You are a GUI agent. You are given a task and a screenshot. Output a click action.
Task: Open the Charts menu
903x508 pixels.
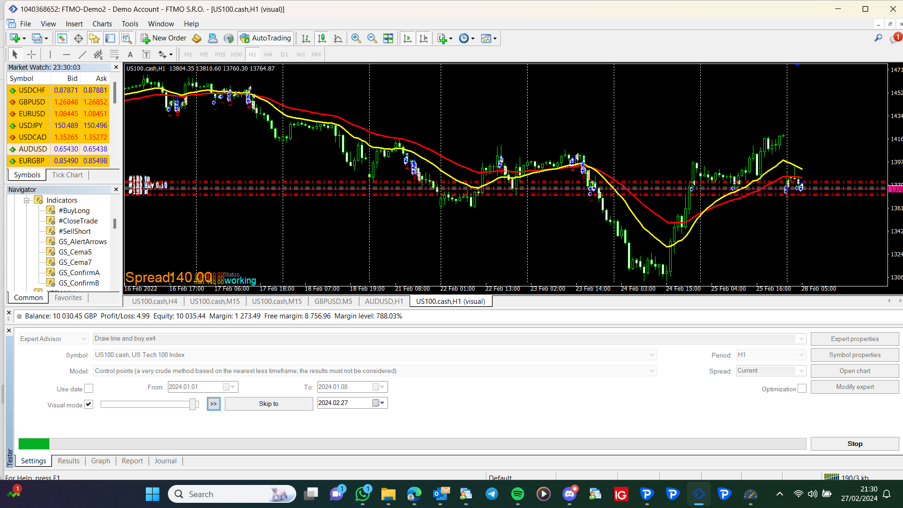[x=102, y=24]
